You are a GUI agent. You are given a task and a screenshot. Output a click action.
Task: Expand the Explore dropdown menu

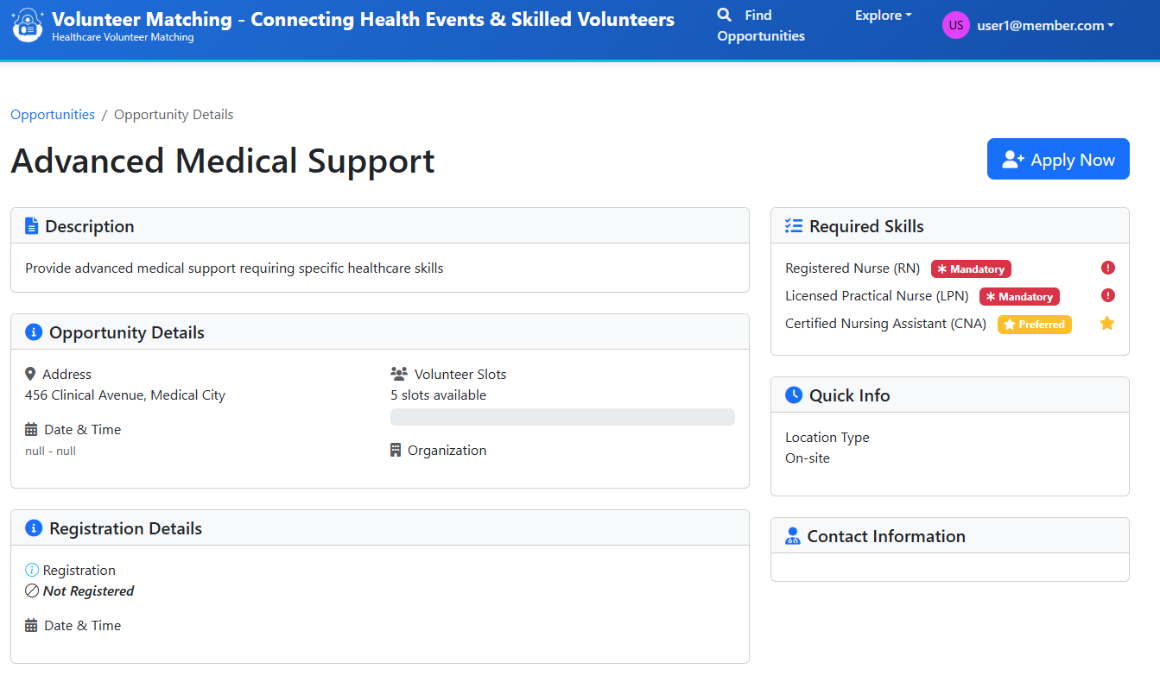883,16
